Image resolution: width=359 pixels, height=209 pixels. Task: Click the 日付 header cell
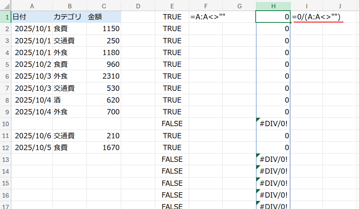tap(32, 17)
